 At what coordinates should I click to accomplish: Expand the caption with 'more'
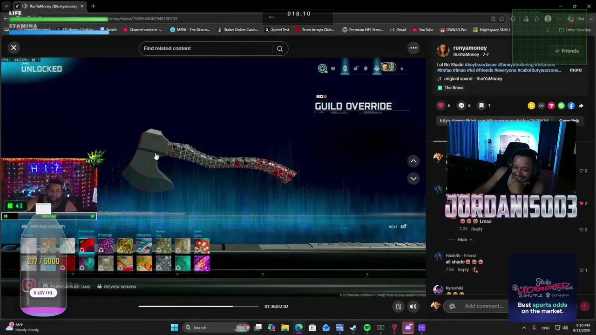[x=576, y=70]
